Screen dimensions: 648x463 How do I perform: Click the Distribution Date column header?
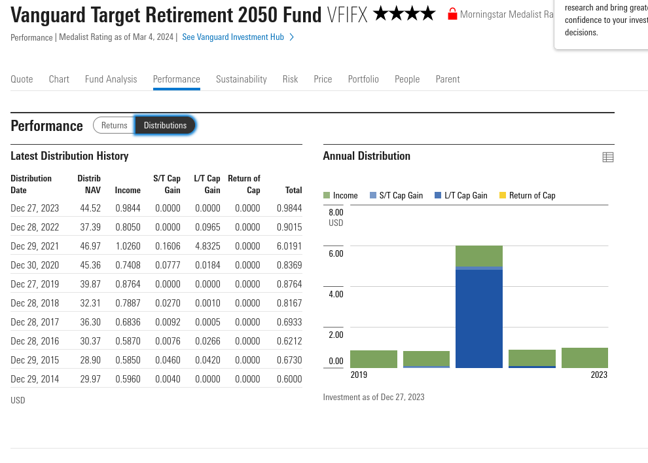click(31, 185)
